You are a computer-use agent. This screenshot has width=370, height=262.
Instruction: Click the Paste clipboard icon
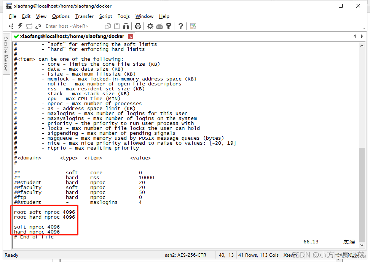117,26
